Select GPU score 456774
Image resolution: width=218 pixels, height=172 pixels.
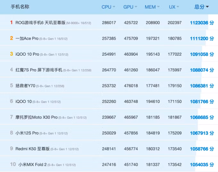point(131,149)
